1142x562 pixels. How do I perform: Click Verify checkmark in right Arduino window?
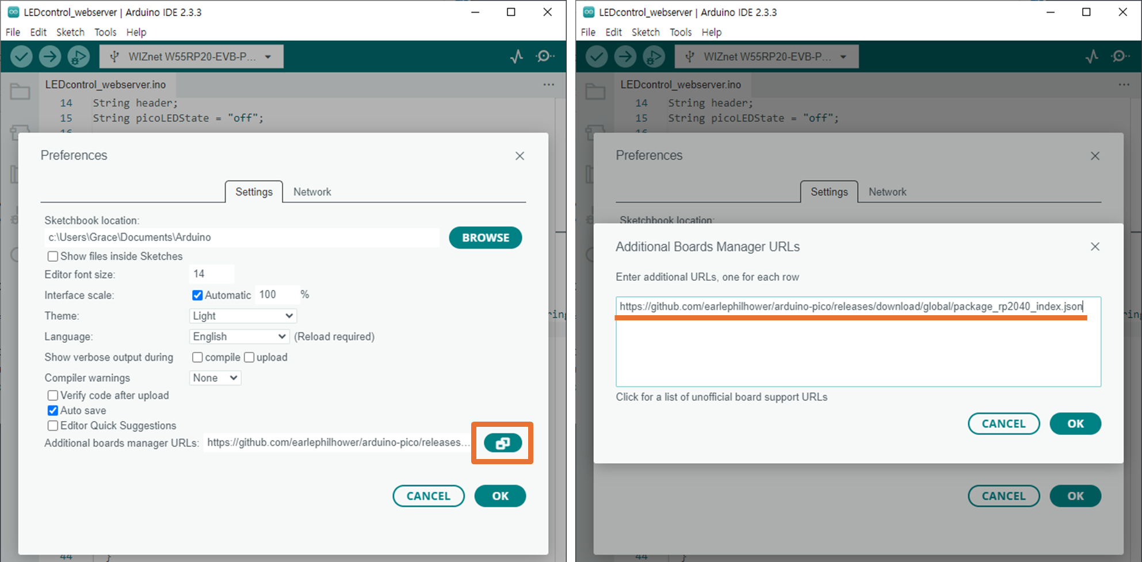coord(597,56)
